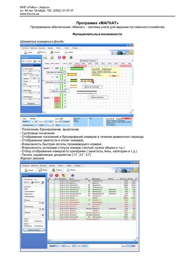
Task: Click the printer icon in chessboard window toolbar
Action: point(71,57)
